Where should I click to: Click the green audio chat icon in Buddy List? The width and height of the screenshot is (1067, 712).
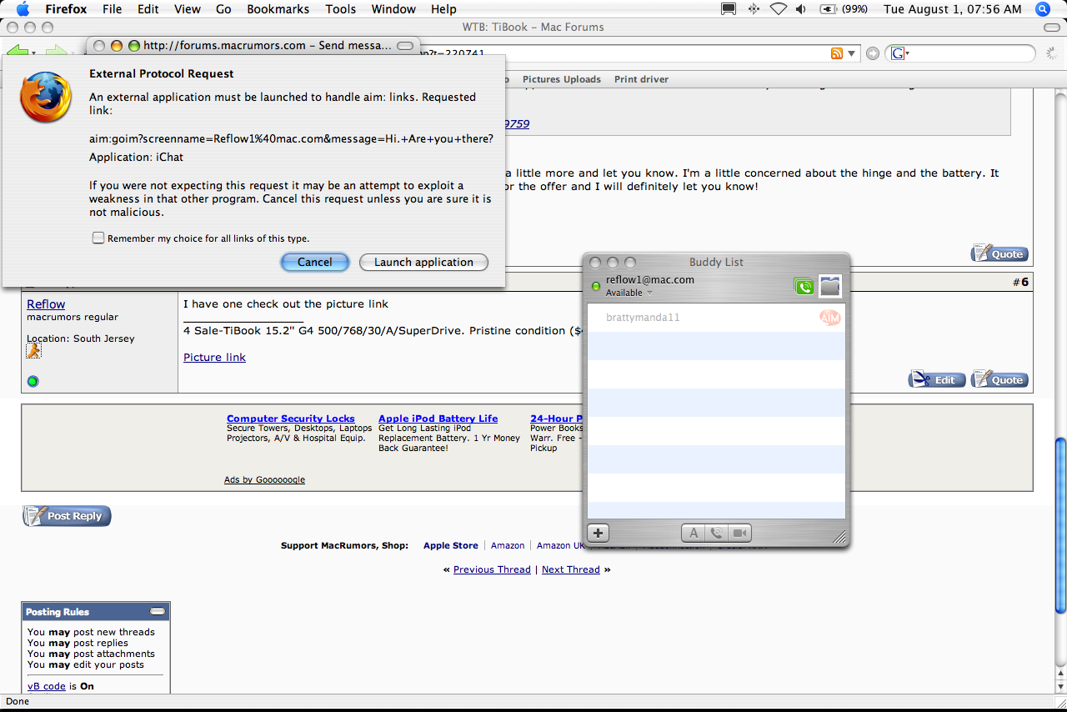tap(804, 287)
